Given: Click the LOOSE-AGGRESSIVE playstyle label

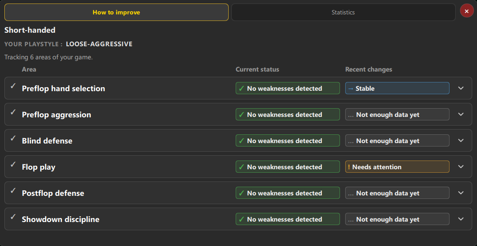Looking at the screenshot, I should click(99, 44).
